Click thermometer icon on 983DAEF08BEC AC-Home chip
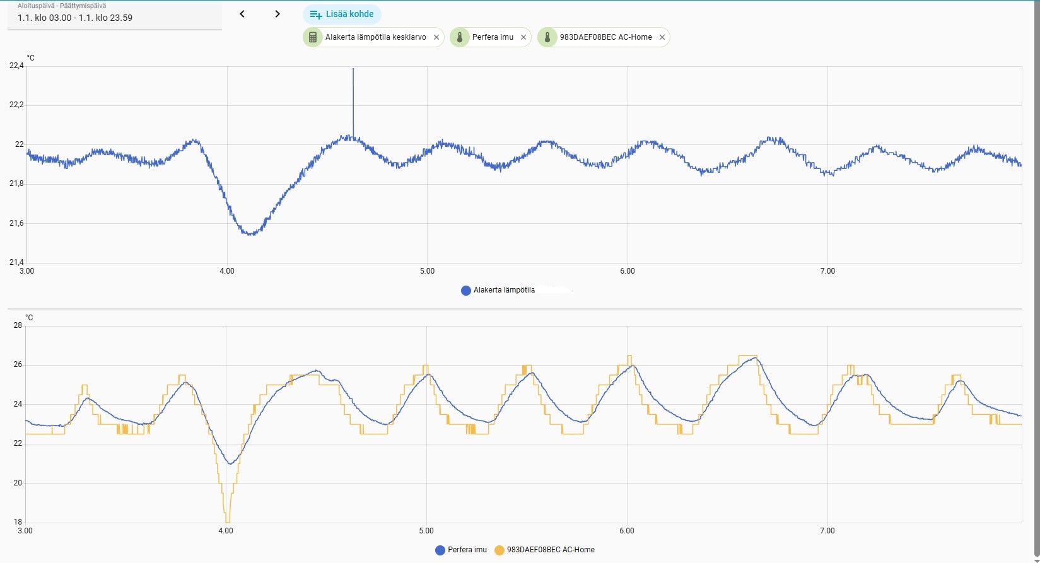Screen dimensions: 1040x563 click(547, 37)
